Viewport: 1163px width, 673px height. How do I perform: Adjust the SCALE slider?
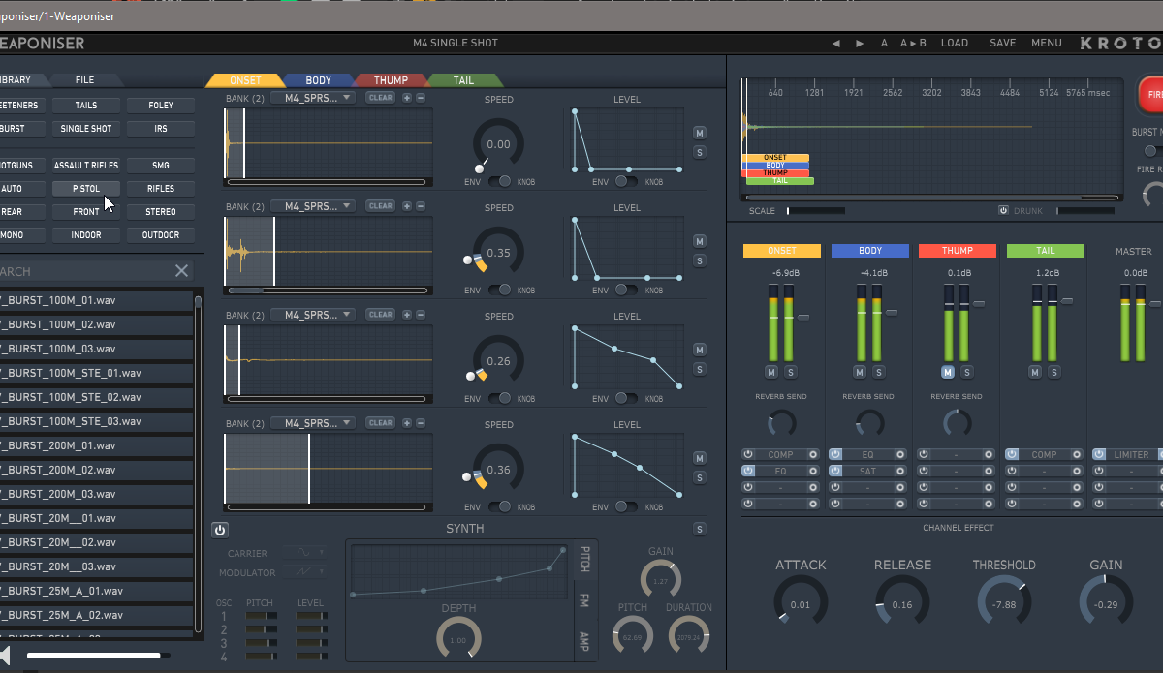pos(814,210)
